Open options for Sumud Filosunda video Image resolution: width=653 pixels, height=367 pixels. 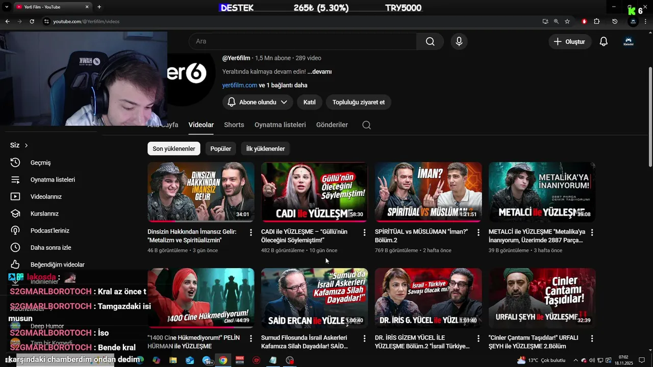pyautogui.click(x=364, y=338)
